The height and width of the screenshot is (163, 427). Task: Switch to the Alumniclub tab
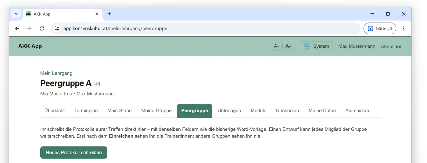pos(357,111)
